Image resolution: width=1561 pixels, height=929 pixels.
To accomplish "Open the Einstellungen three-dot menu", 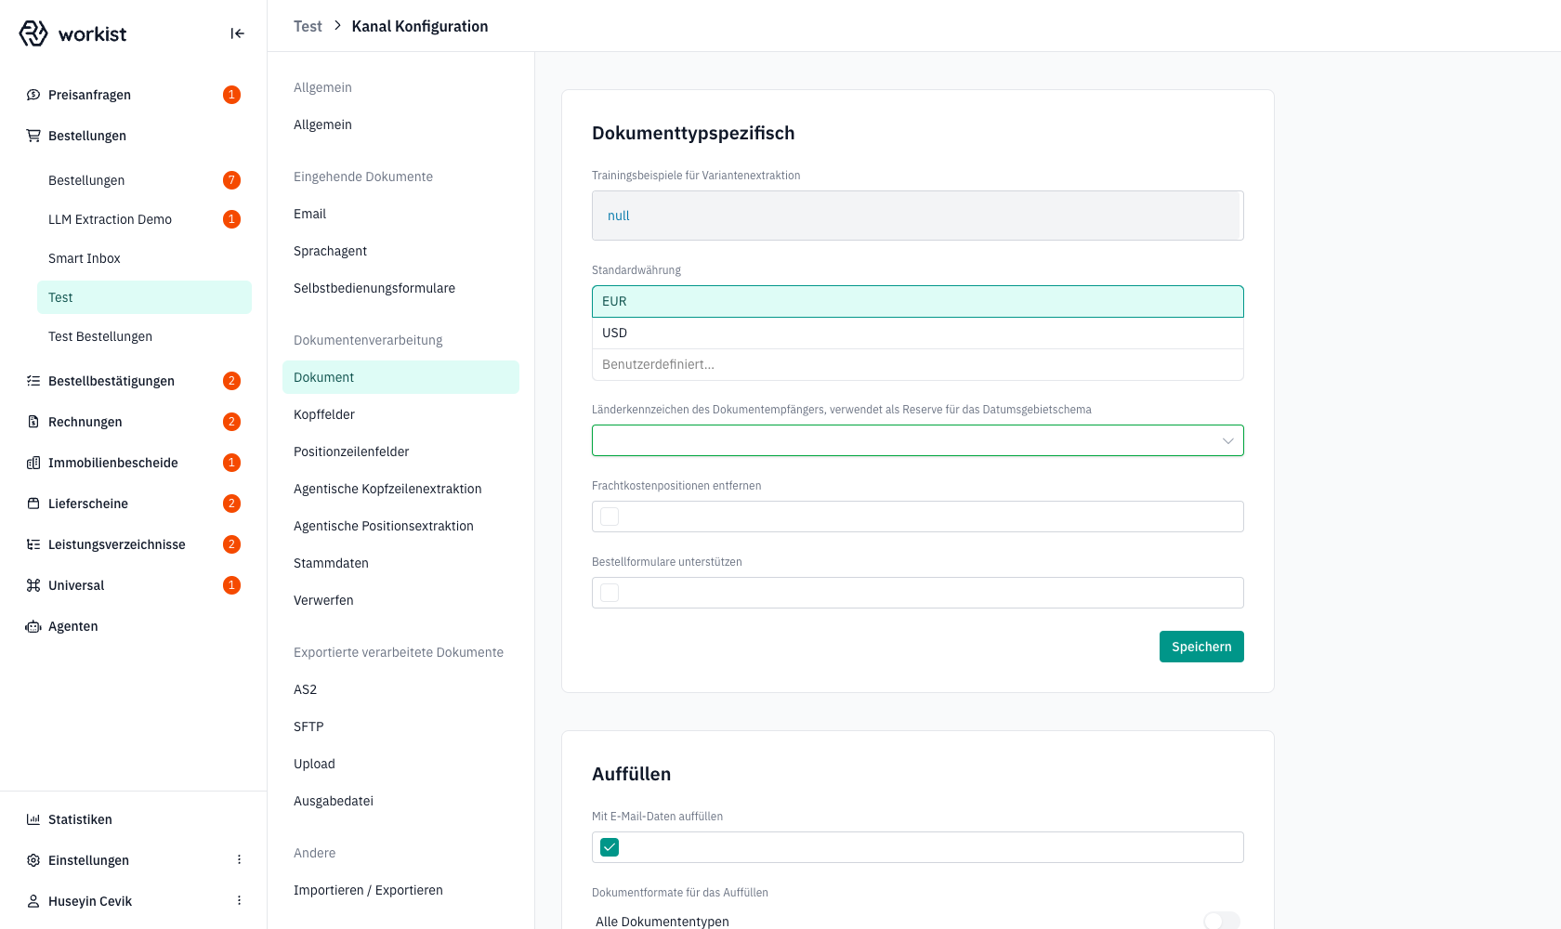I will tap(239, 860).
